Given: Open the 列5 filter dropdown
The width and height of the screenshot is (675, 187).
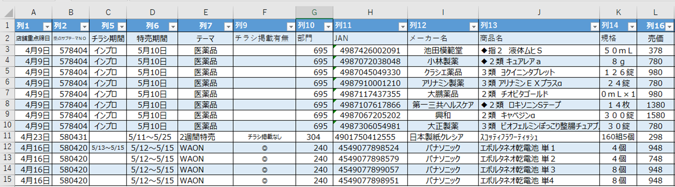Looking at the screenshot, I should pyautogui.click(x=122, y=27).
